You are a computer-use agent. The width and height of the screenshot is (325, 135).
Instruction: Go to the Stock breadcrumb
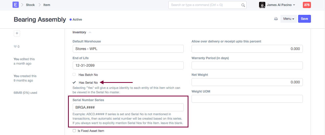click(x=30, y=5)
